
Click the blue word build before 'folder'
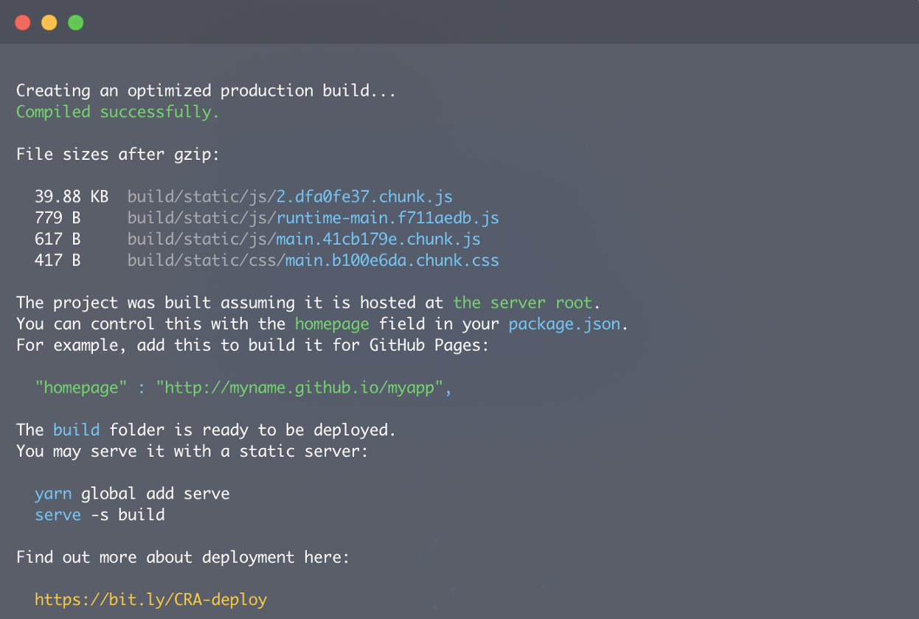(76, 430)
